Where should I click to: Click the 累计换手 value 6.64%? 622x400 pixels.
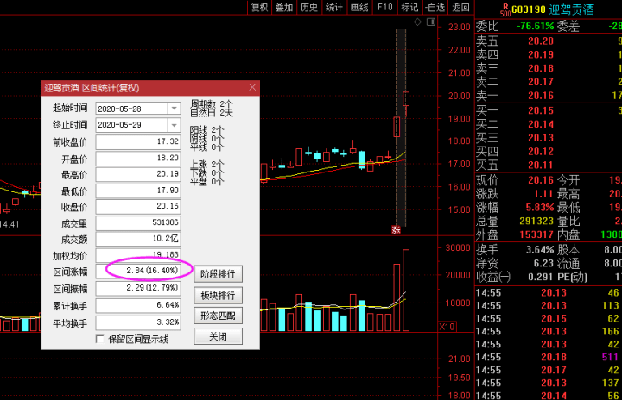tap(138, 305)
